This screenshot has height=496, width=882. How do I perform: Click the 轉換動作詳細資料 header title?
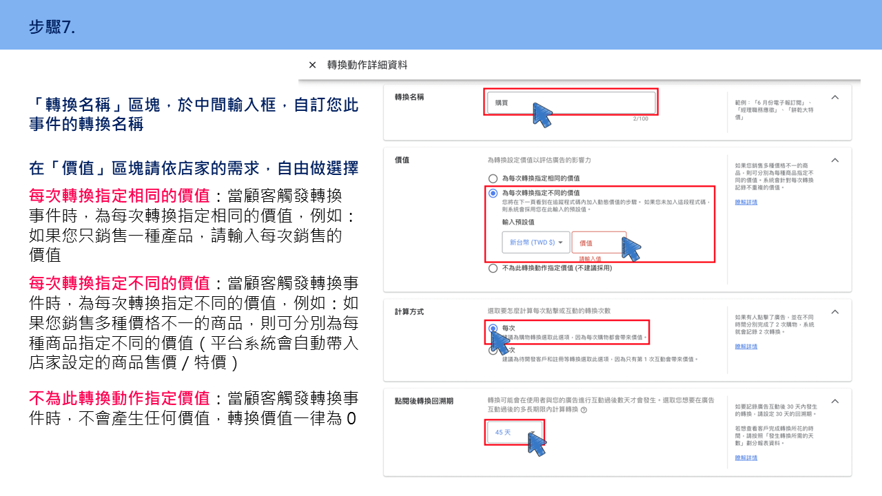(367, 65)
